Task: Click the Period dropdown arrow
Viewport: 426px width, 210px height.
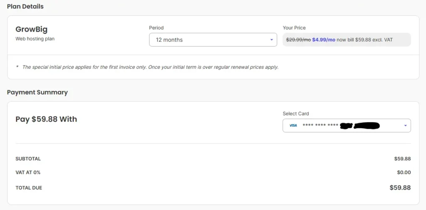Action: [271, 40]
